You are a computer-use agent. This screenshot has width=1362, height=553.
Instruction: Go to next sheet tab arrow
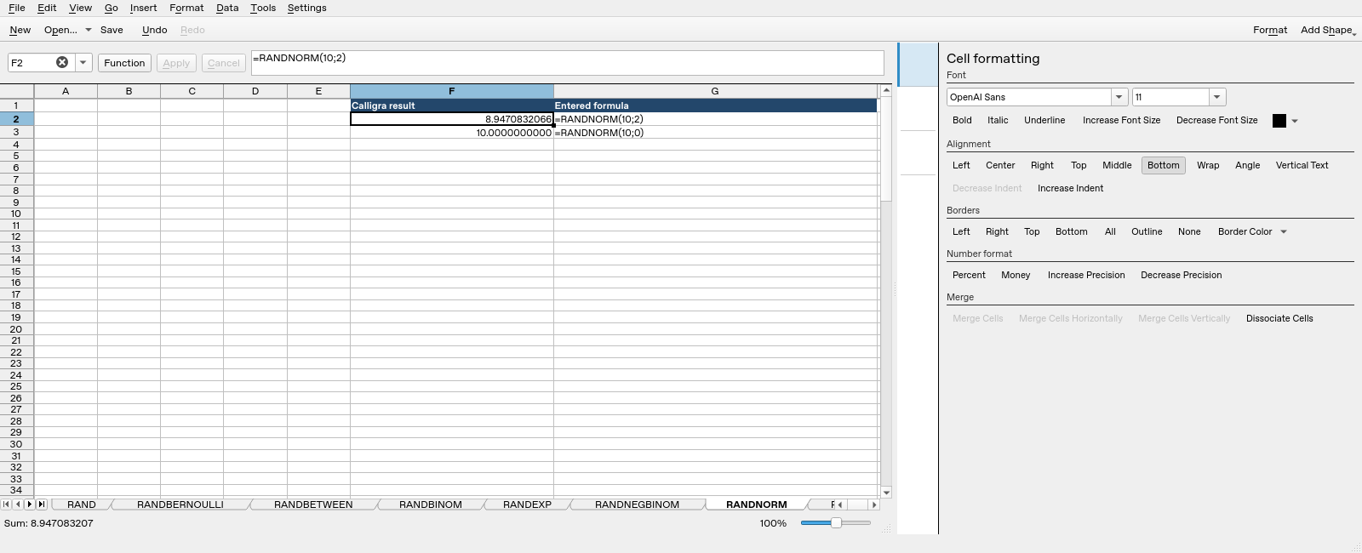30,505
